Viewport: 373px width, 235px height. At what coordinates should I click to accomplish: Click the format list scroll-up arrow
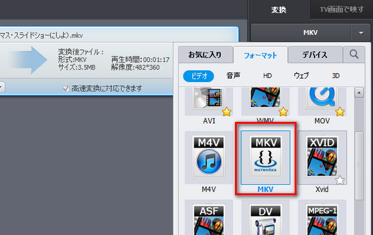click(359, 93)
